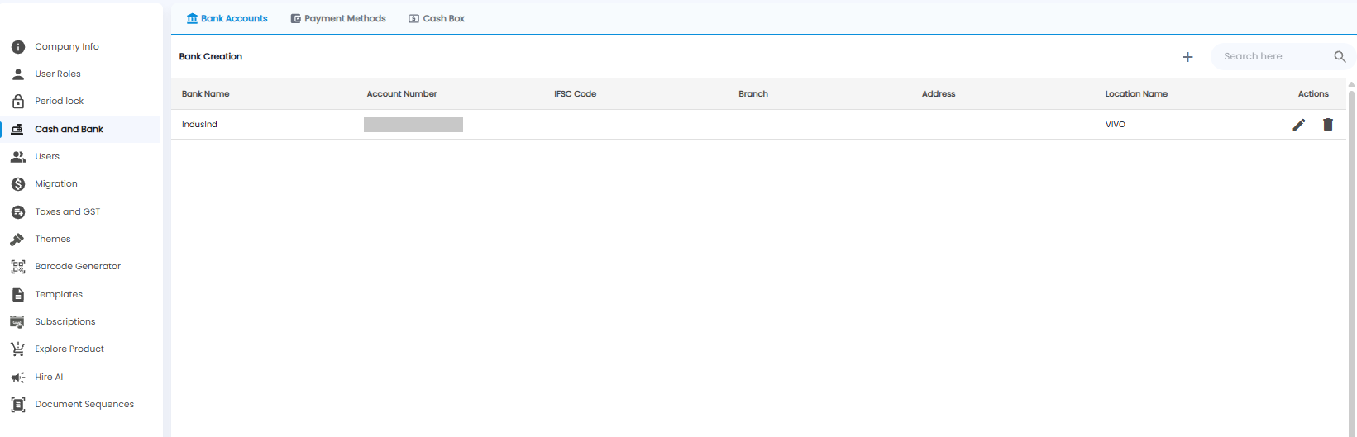
Task: Open the Payment Methods tab
Action: click(x=338, y=18)
